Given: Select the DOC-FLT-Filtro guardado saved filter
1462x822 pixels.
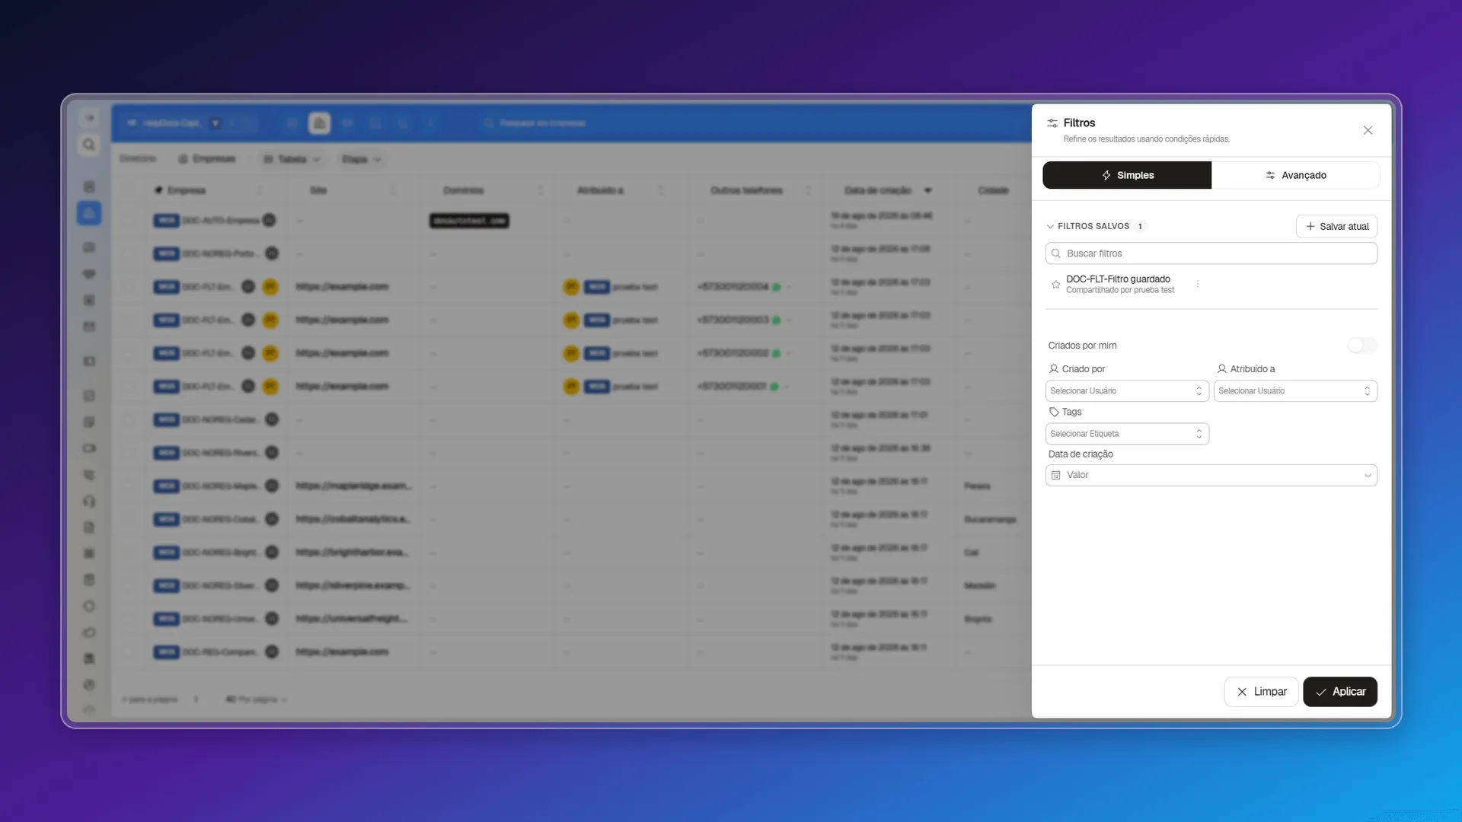Looking at the screenshot, I should click(x=1119, y=284).
